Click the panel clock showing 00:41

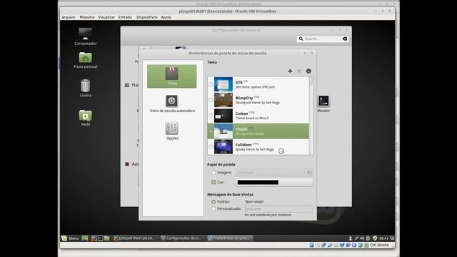(383, 238)
